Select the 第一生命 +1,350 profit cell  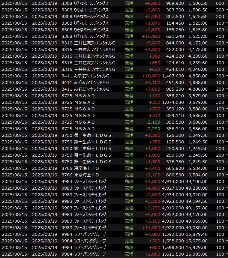point(152,135)
